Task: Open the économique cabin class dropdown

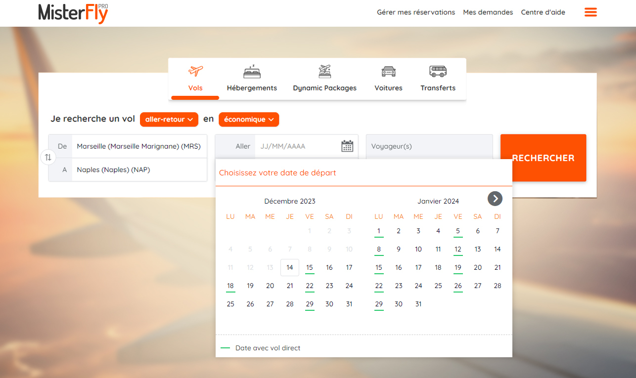Action: (x=249, y=119)
